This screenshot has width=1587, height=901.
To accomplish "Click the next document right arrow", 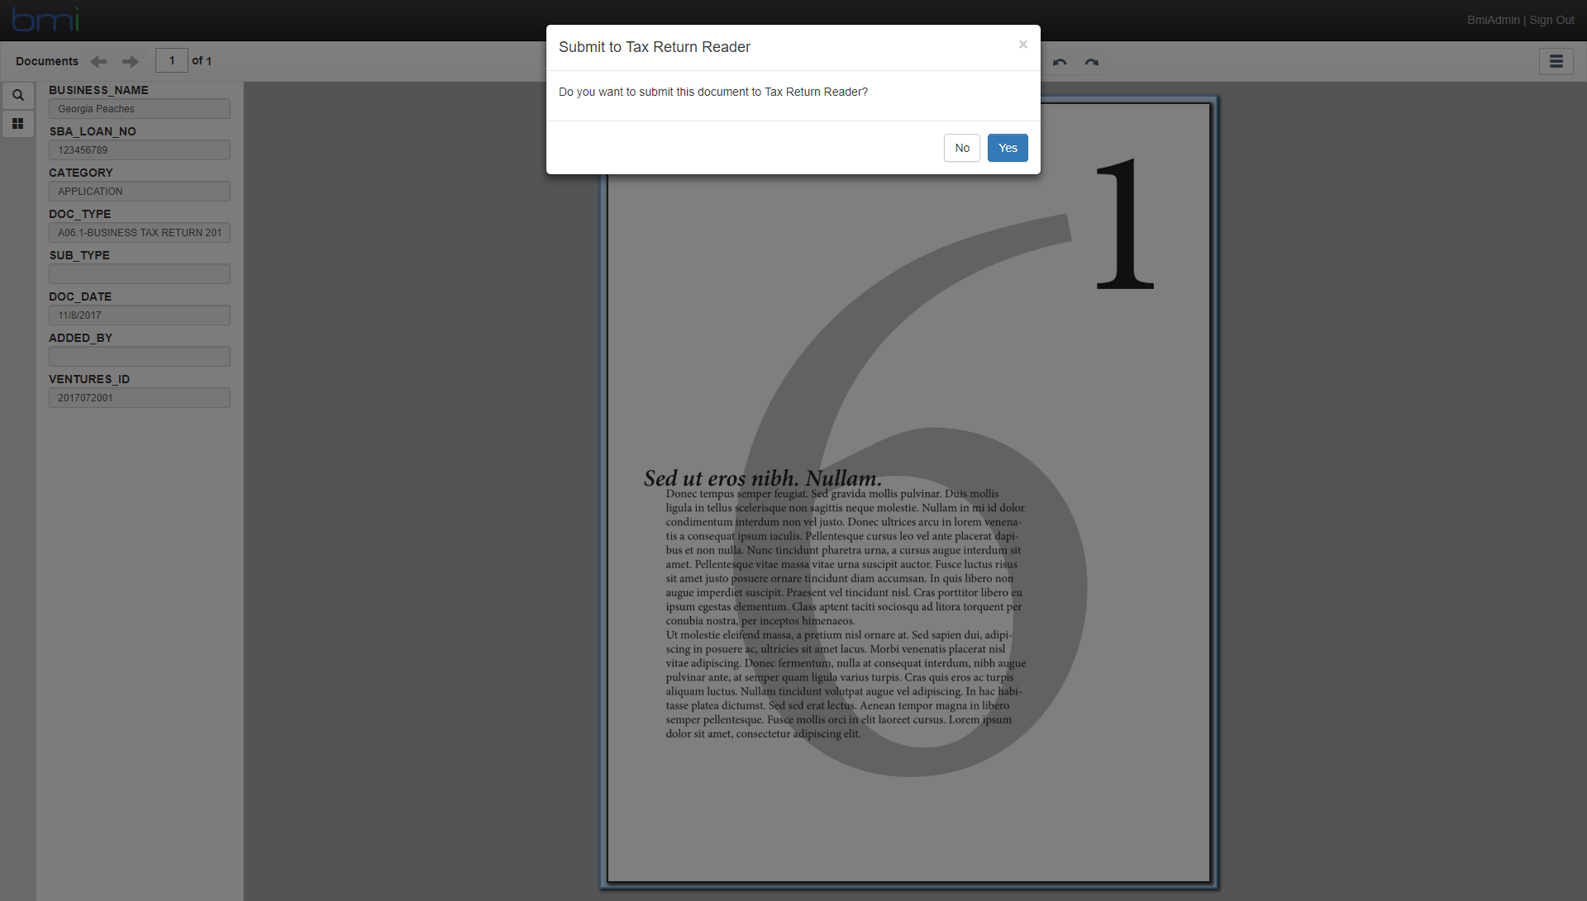I will point(130,61).
